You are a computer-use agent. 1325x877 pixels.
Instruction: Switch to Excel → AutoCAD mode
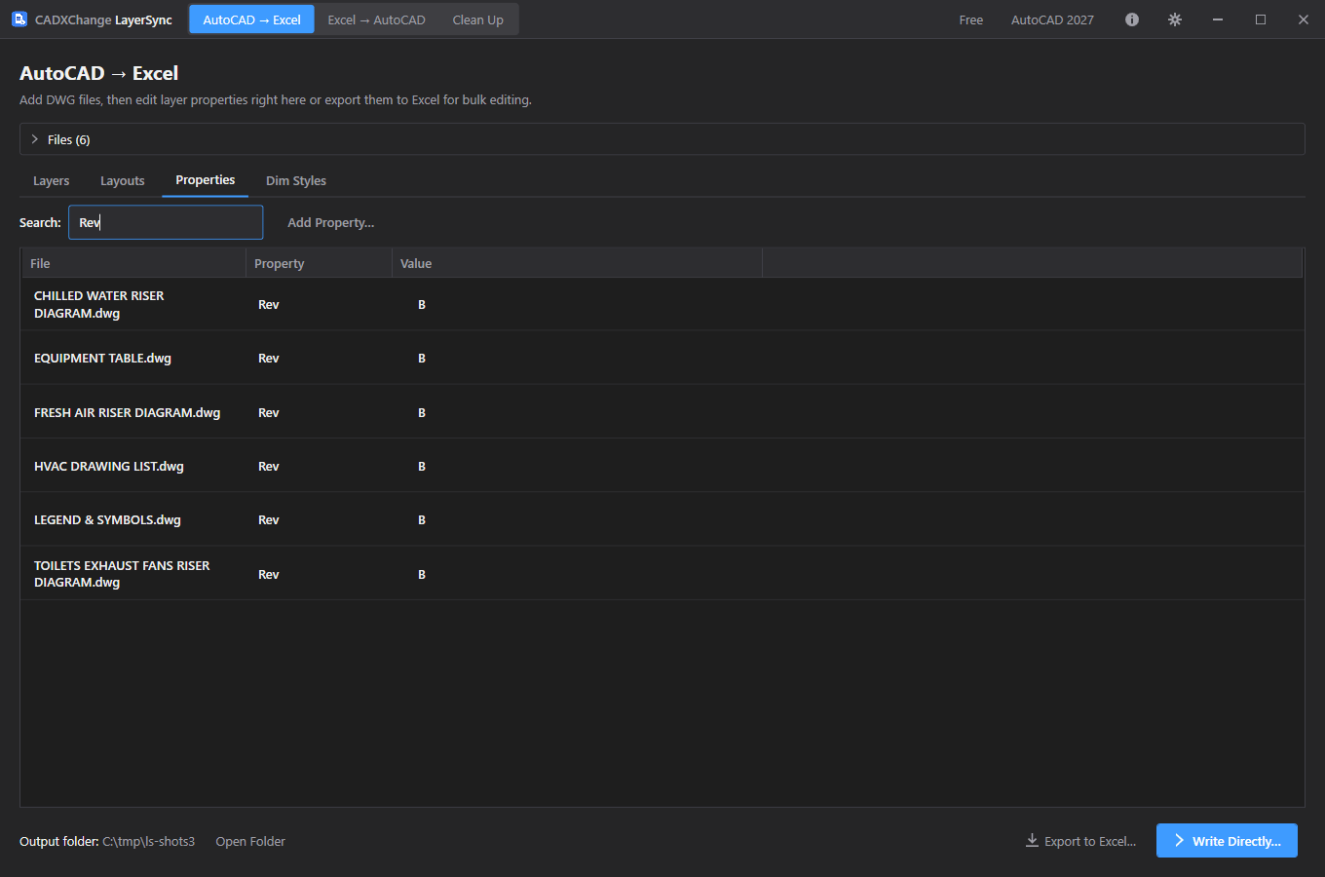pyautogui.click(x=376, y=19)
